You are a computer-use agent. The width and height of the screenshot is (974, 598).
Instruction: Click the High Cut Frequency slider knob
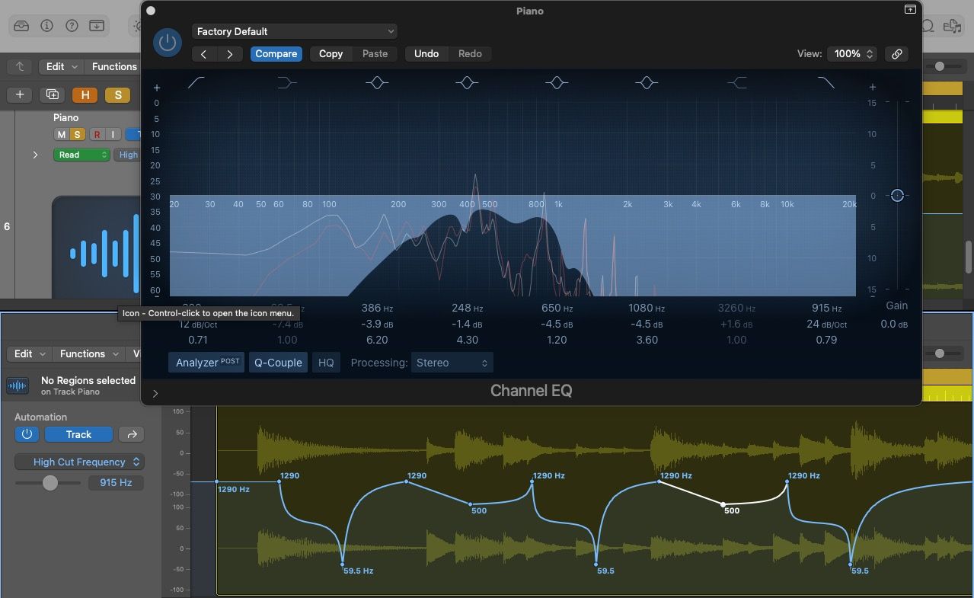[x=50, y=483]
